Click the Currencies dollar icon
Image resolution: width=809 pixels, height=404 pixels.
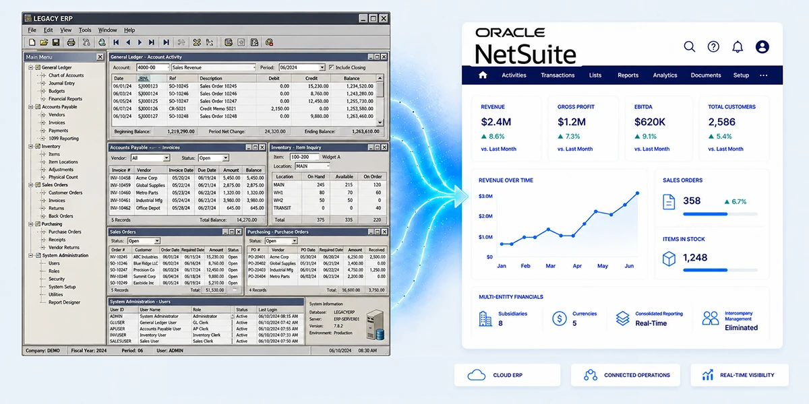(x=559, y=318)
